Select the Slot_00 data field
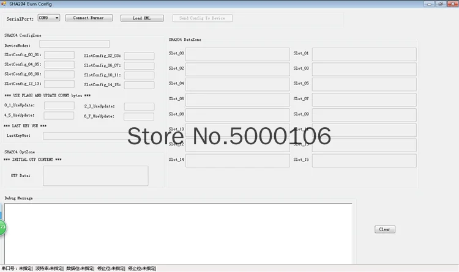Image resolution: width=459 pixels, height=272 pixels. pyautogui.click(x=237, y=54)
